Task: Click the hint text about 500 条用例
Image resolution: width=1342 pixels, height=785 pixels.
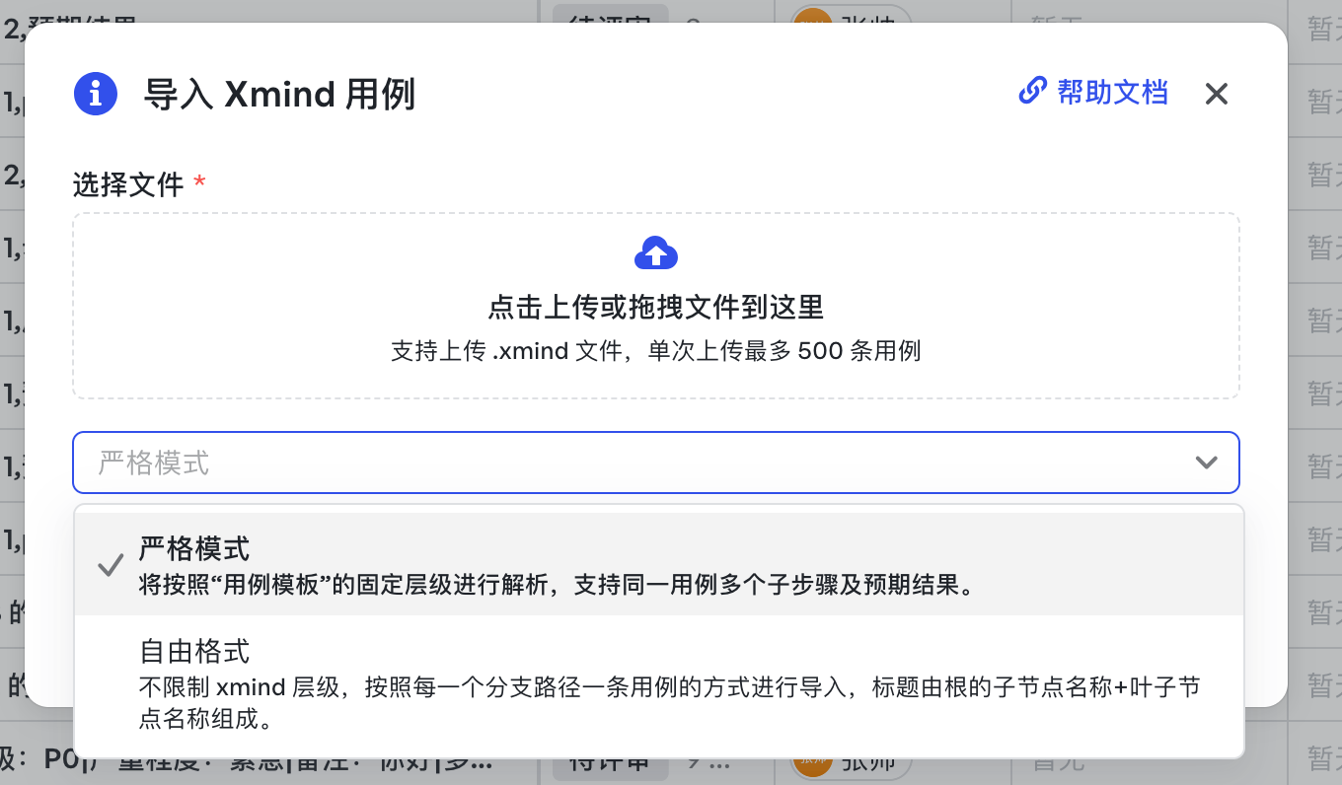Action: click(x=656, y=351)
